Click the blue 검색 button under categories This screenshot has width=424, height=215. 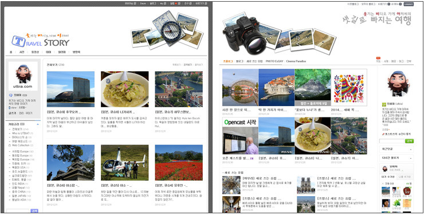[x=34, y=211]
